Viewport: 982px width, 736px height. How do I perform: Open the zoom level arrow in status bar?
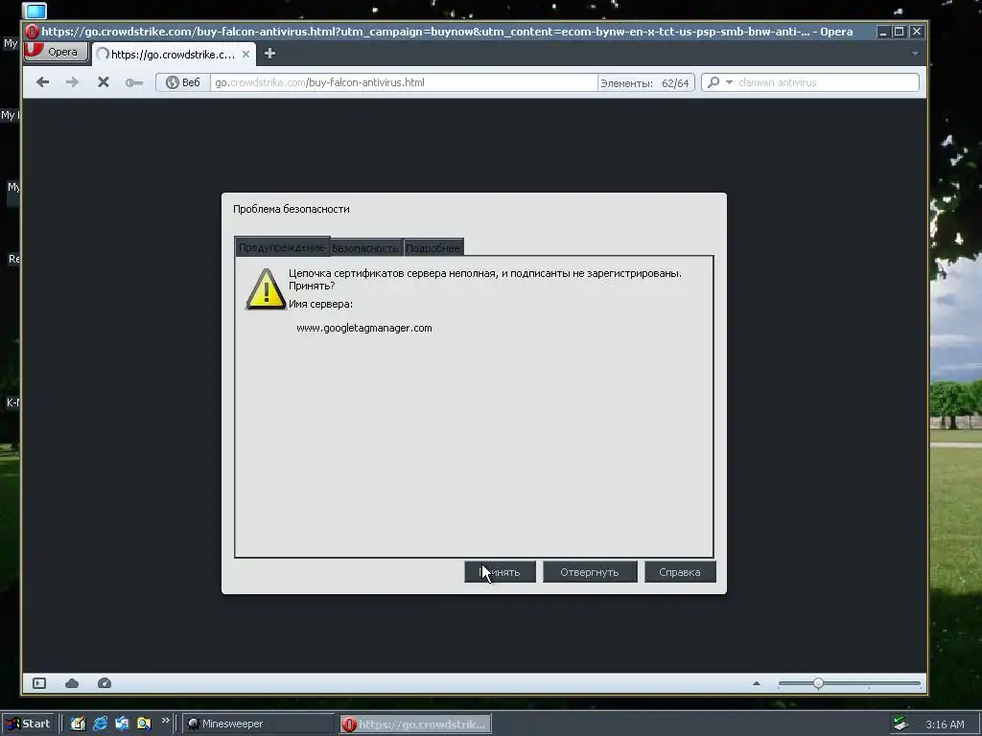click(x=757, y=683)
